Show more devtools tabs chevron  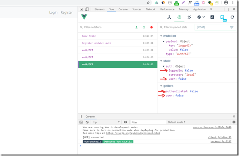point(211,9)
